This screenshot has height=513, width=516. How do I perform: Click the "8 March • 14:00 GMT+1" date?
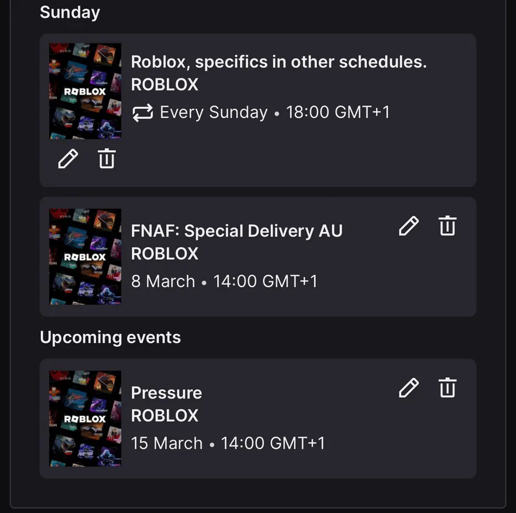point(224,281)
